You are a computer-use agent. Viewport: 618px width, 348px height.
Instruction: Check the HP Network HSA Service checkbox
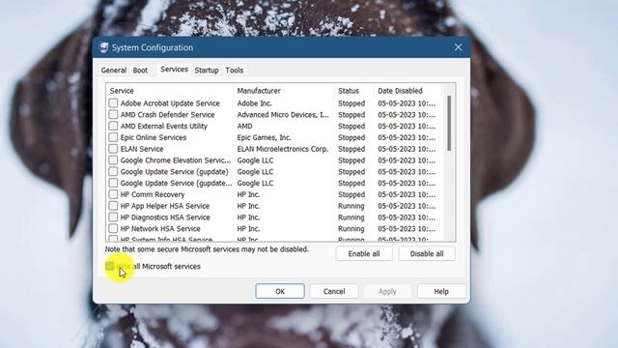pyautogui.click(x=113, y=229)
